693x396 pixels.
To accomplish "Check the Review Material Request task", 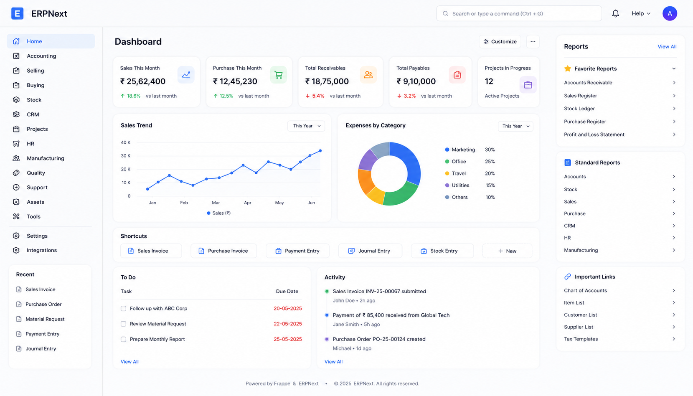I will [123, 324].
